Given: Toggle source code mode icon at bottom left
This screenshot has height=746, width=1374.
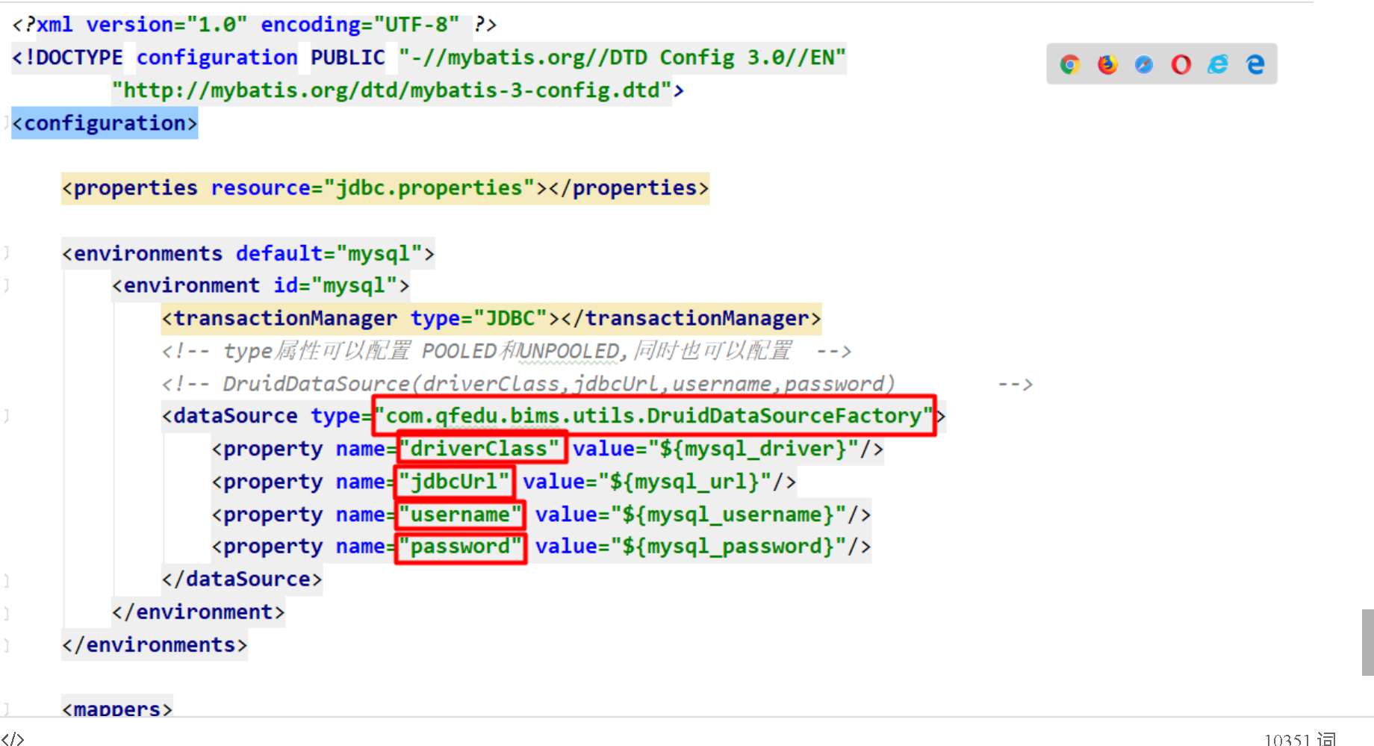Looking at the screenshot, I should tap(13, 739).
